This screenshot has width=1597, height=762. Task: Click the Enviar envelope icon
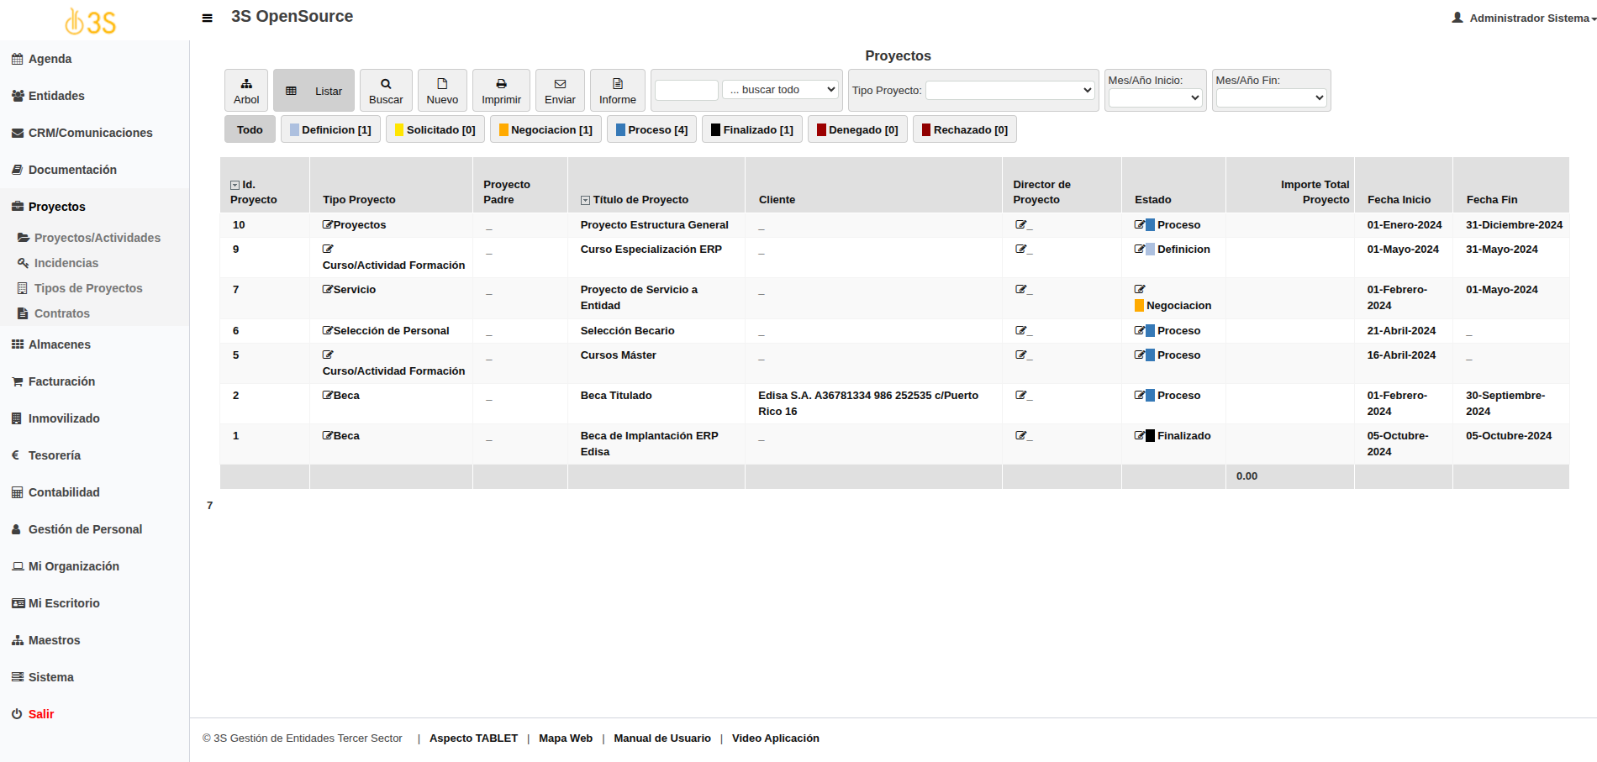click(560, 84)
